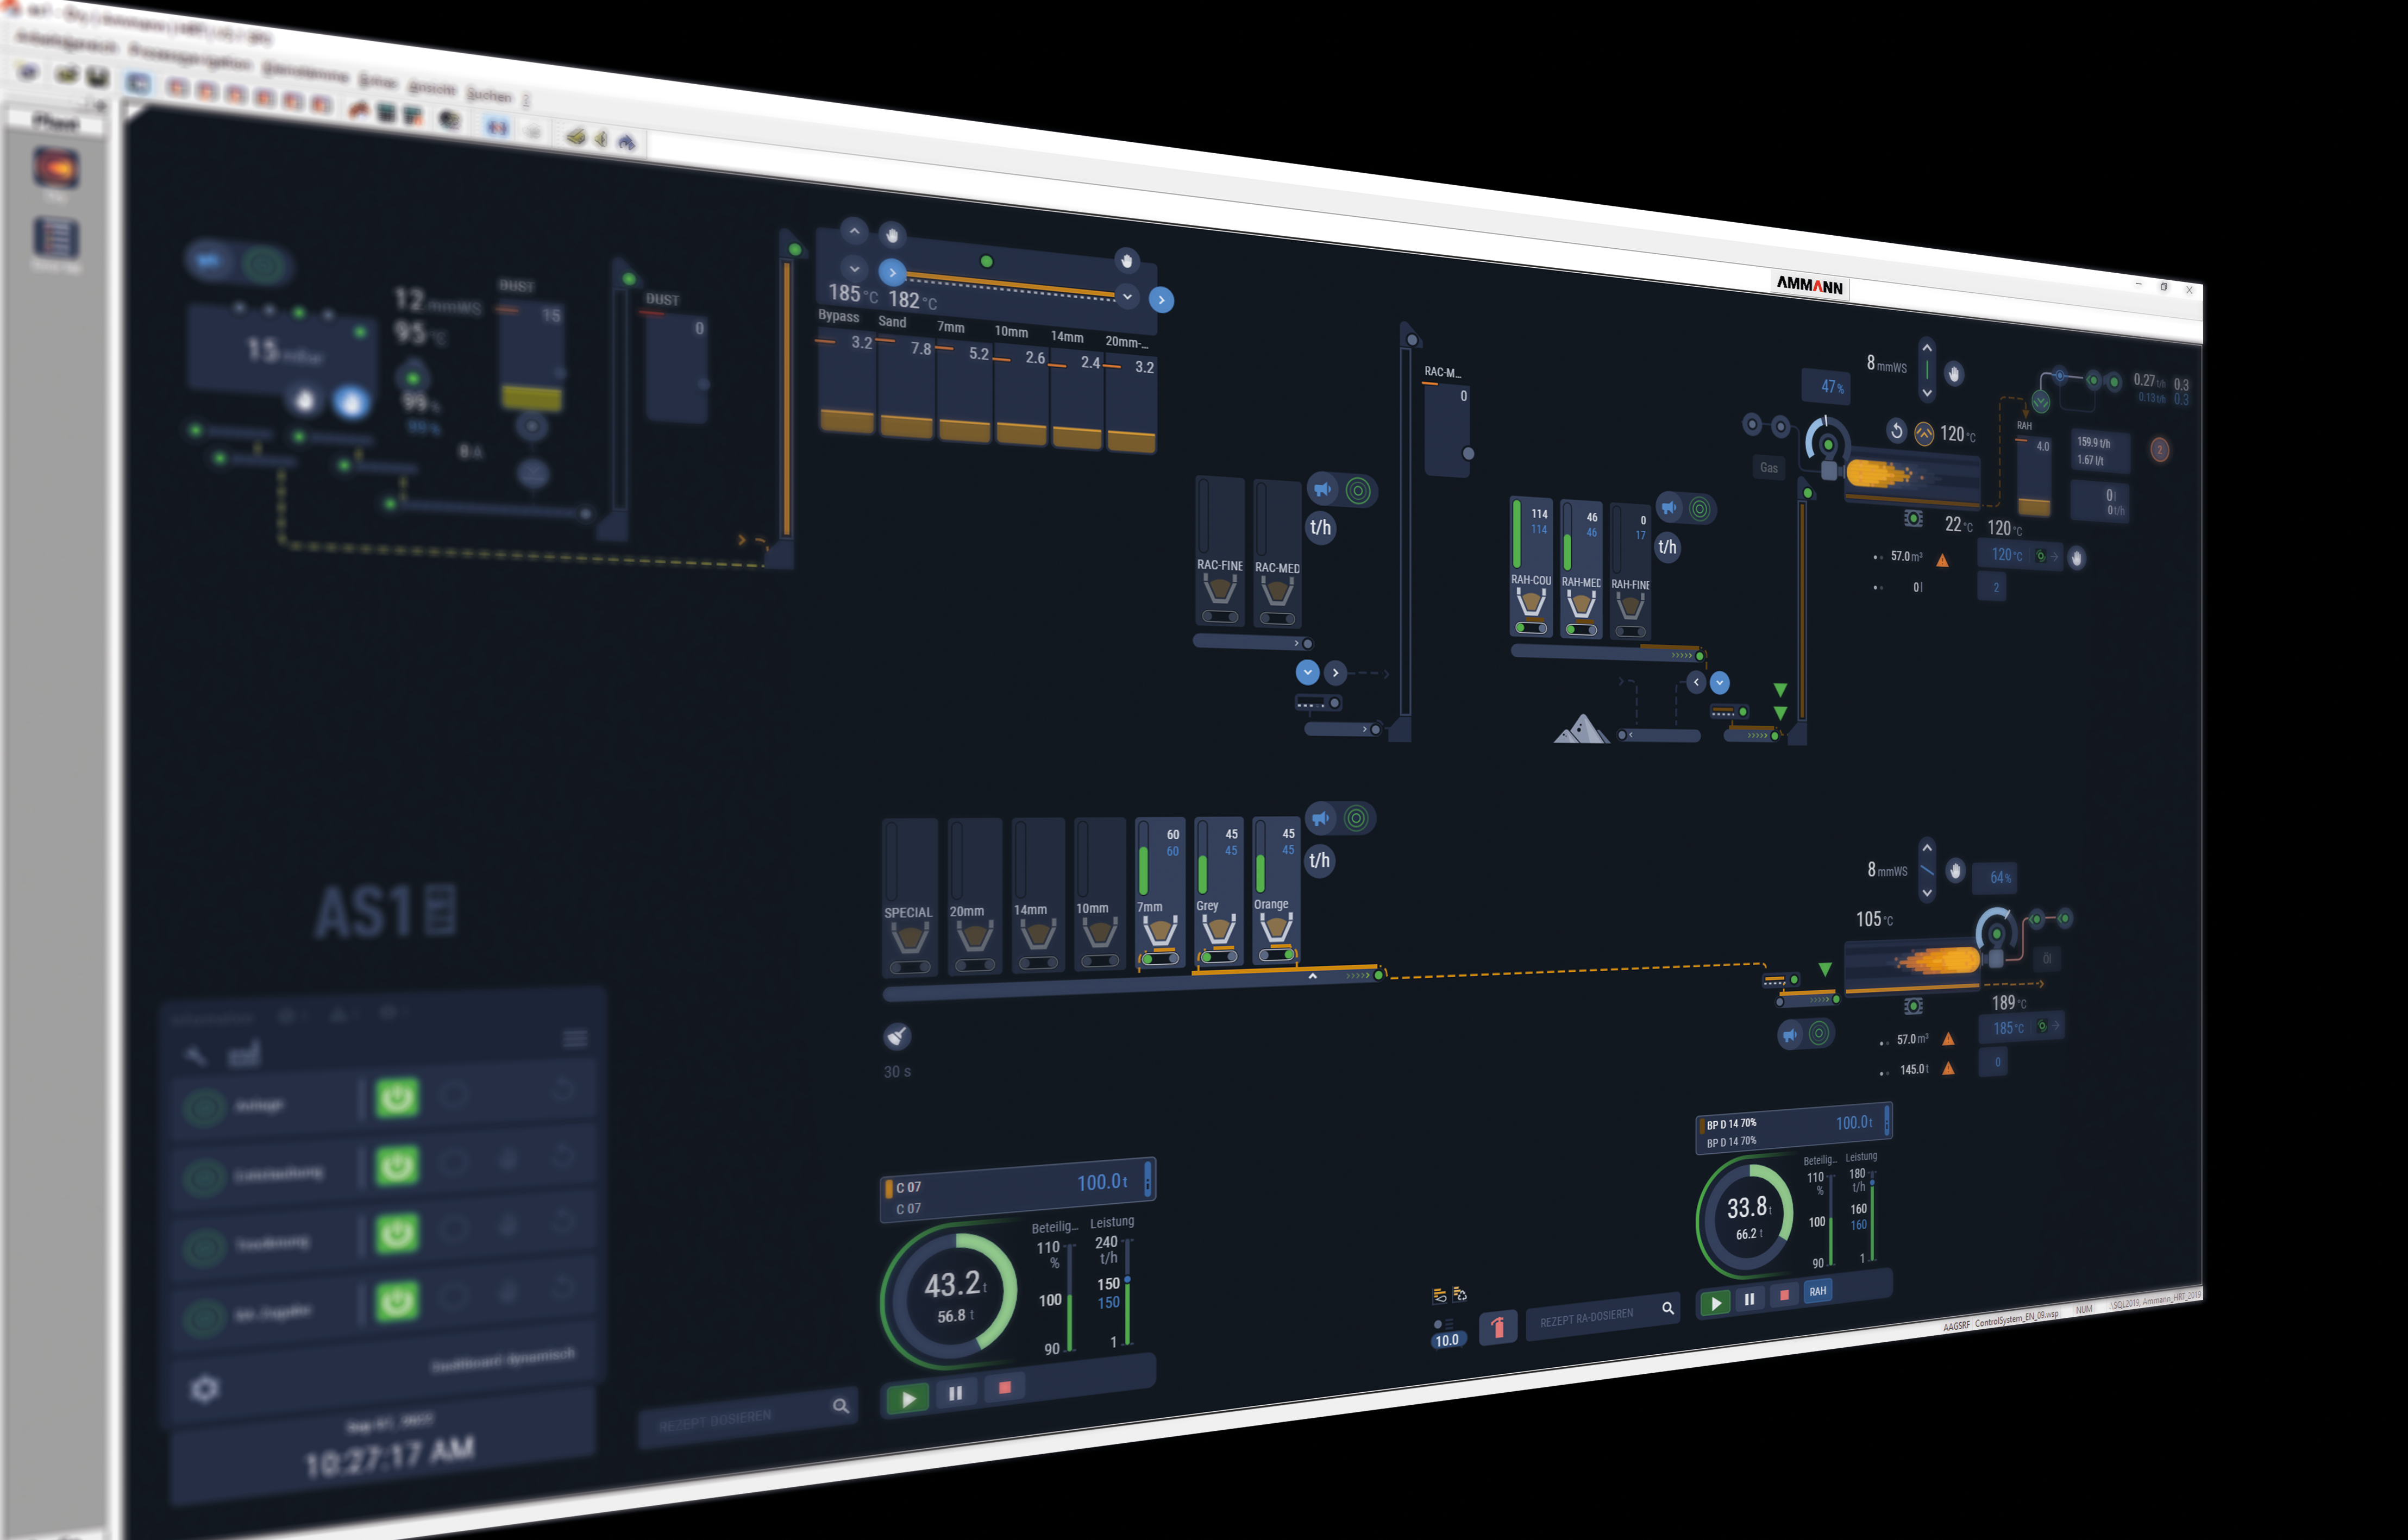Click search icon in REZEPT DOSIEREN field
The height and width of the screenshot is (1540, 2408).
pos(841,1406)
